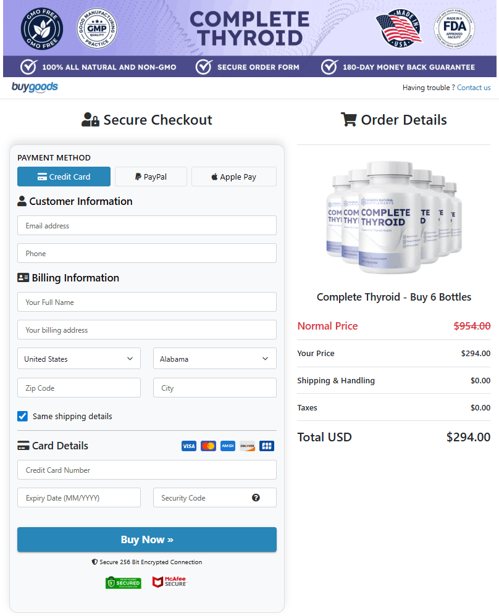Click the BuyGoods logo

pyautogui.click(x=35, y=87)
